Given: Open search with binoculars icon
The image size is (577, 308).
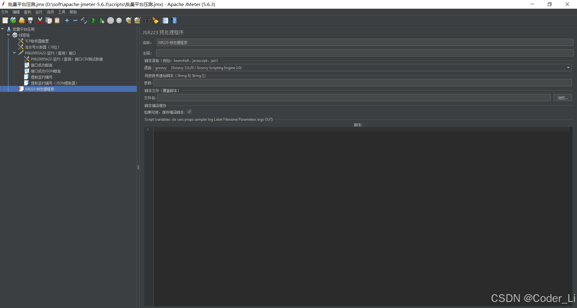Looking at the screenshot, I should (147, 20).
